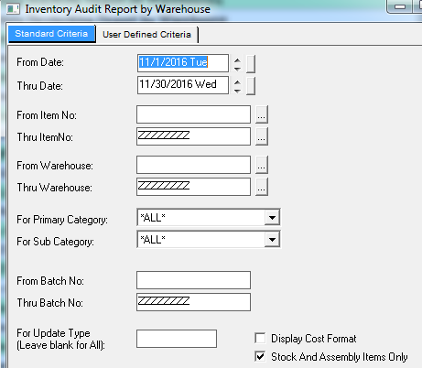Click the From Batch No field

(193, 280)
